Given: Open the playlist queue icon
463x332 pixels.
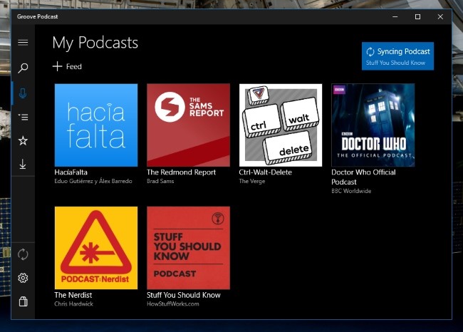Looking at the screenshot, I should (23, 118).
